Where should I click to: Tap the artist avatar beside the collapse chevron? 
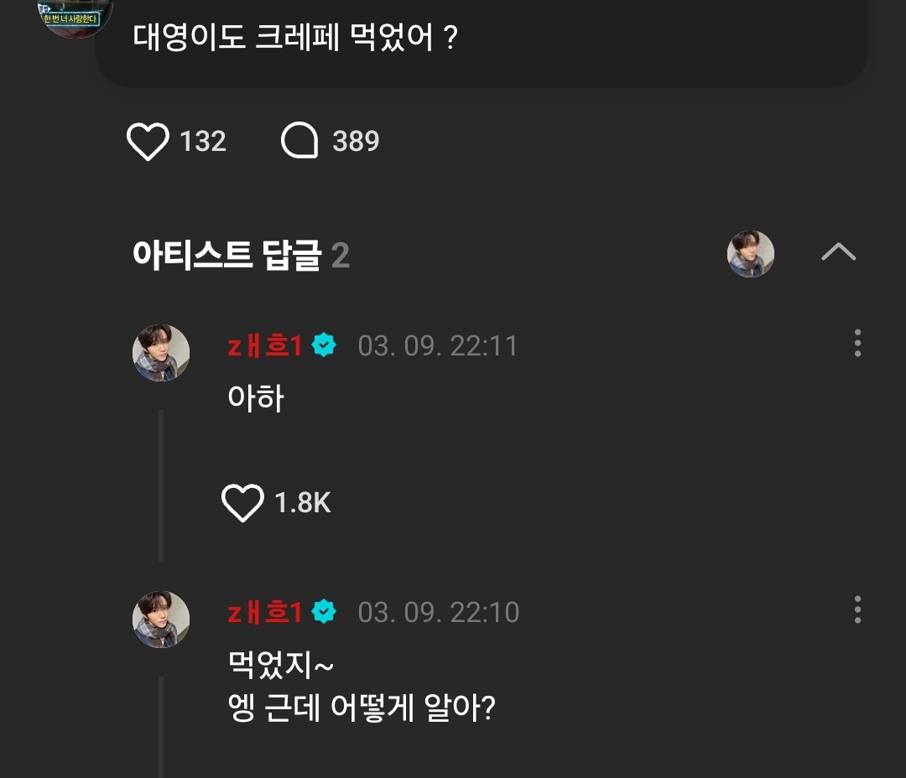pyautogui.click(x=750, y=253)
